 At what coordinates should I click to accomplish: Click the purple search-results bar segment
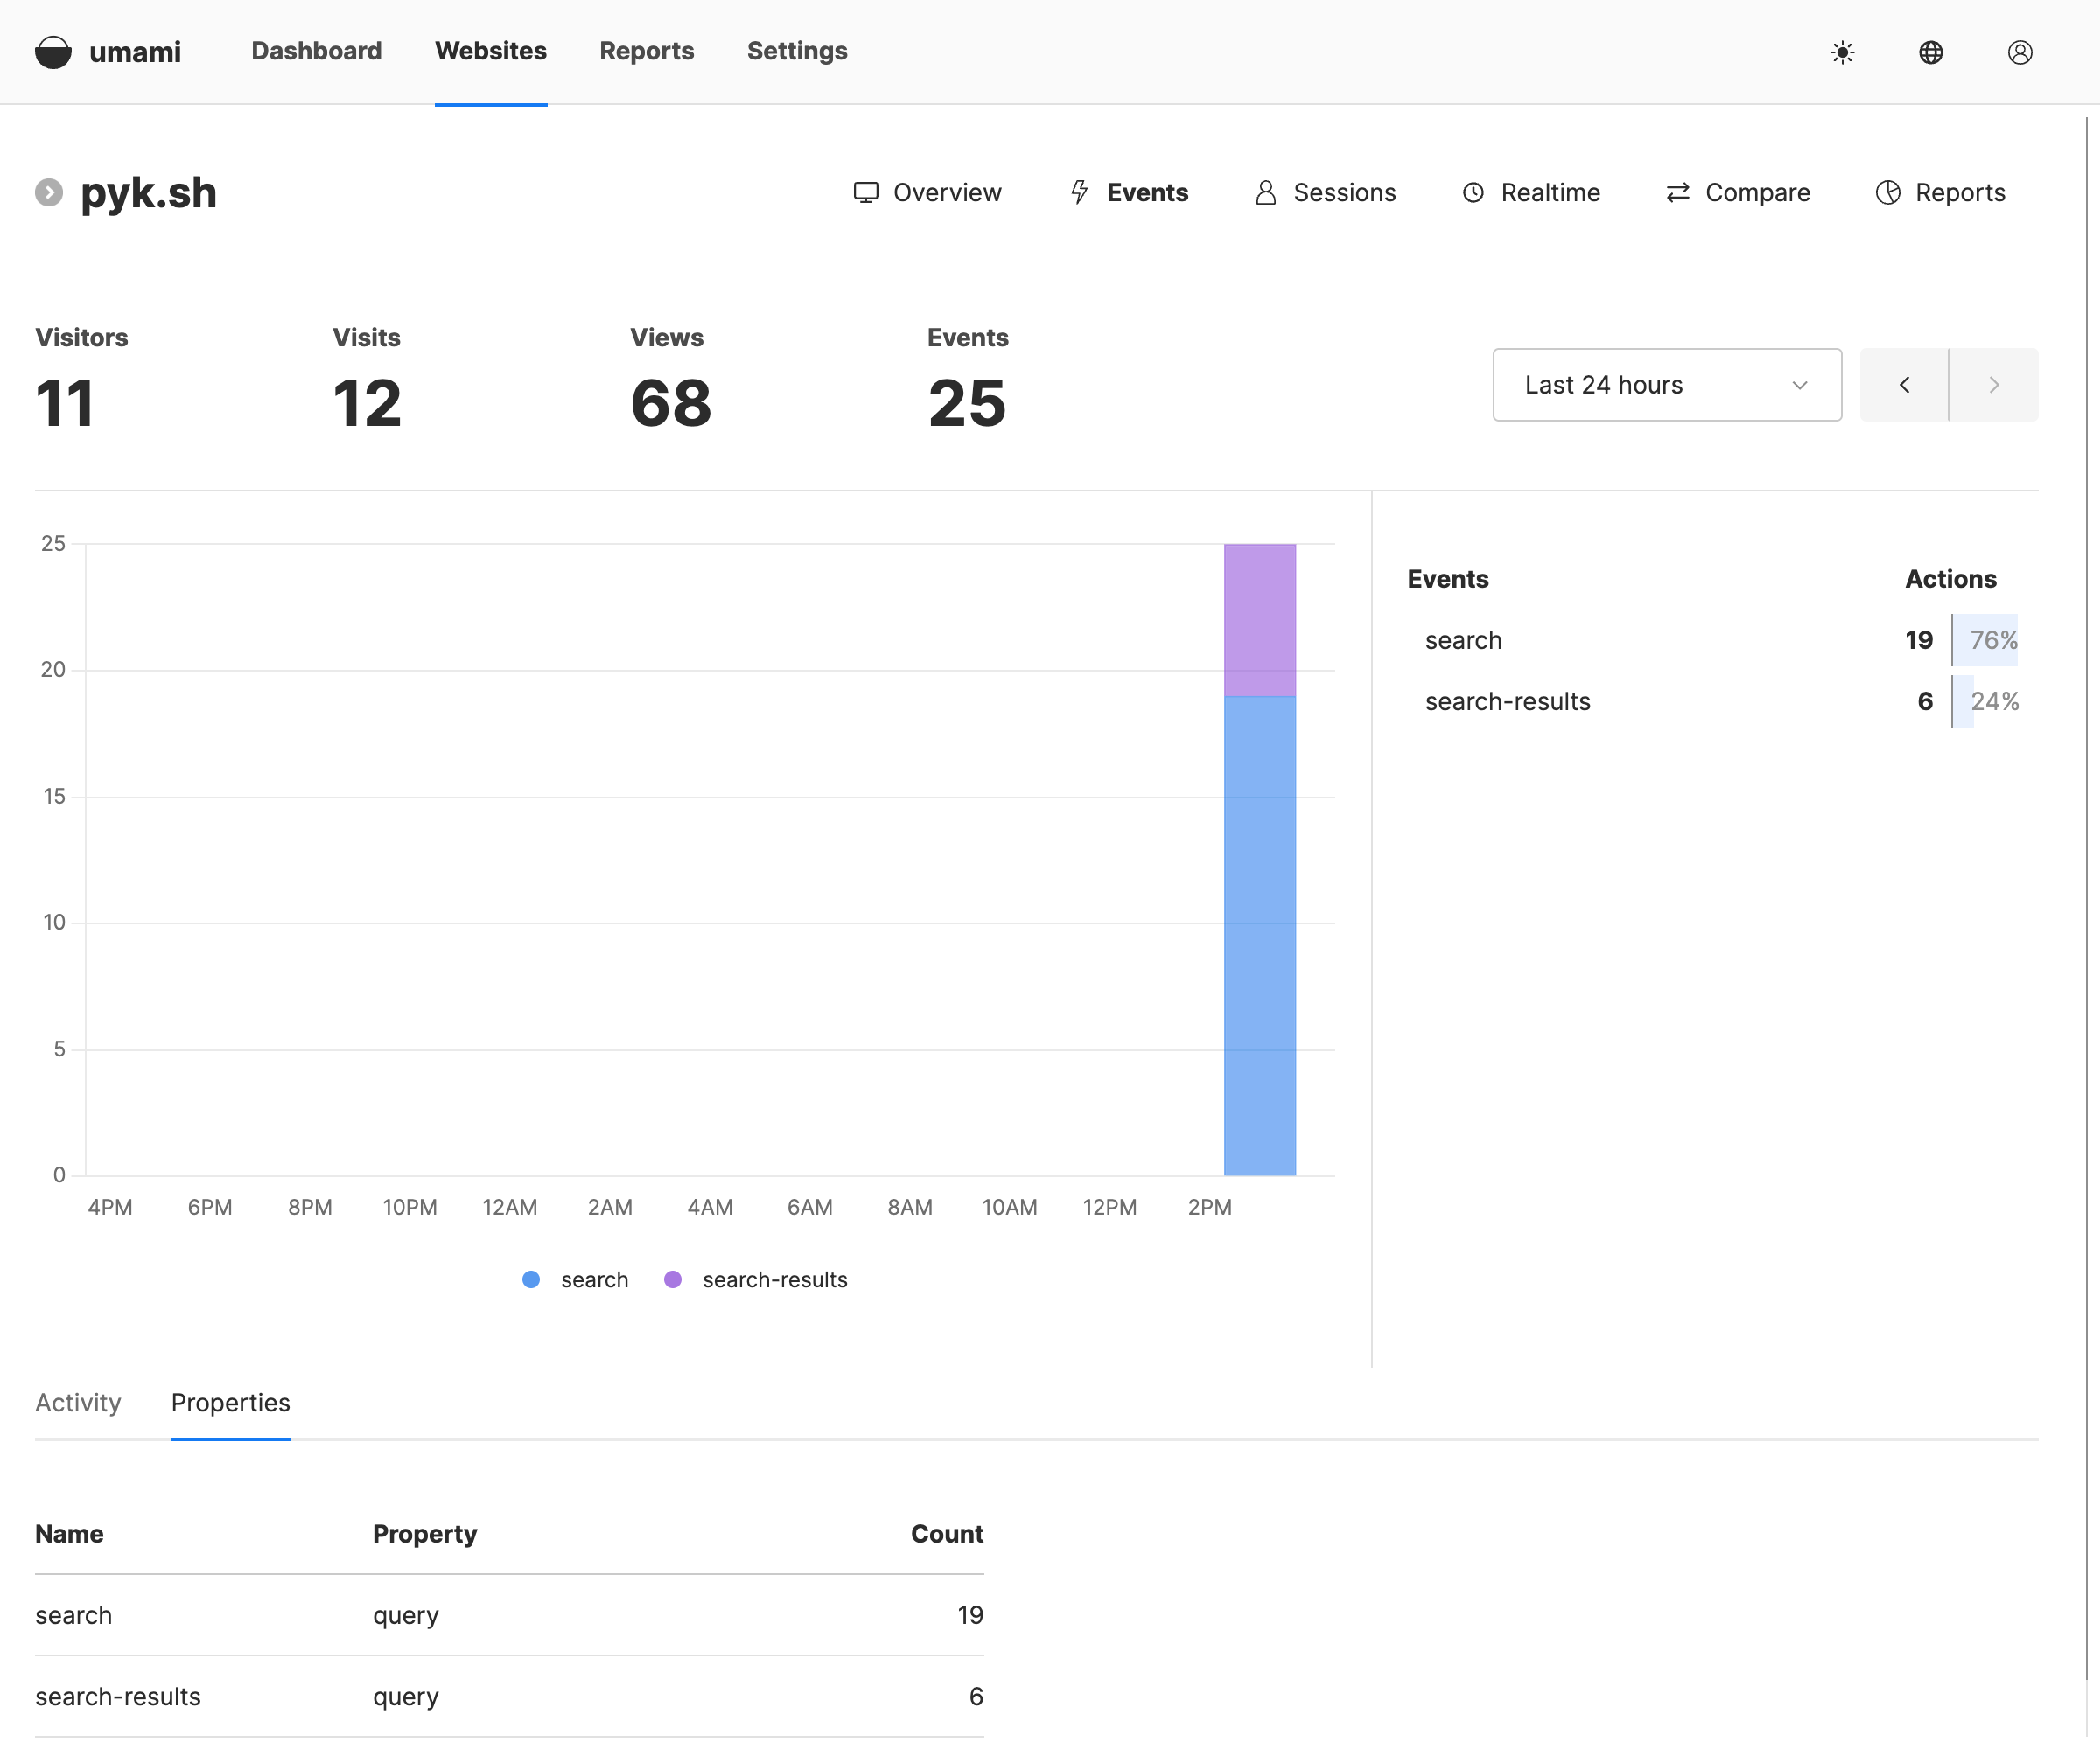point(1259,620)
